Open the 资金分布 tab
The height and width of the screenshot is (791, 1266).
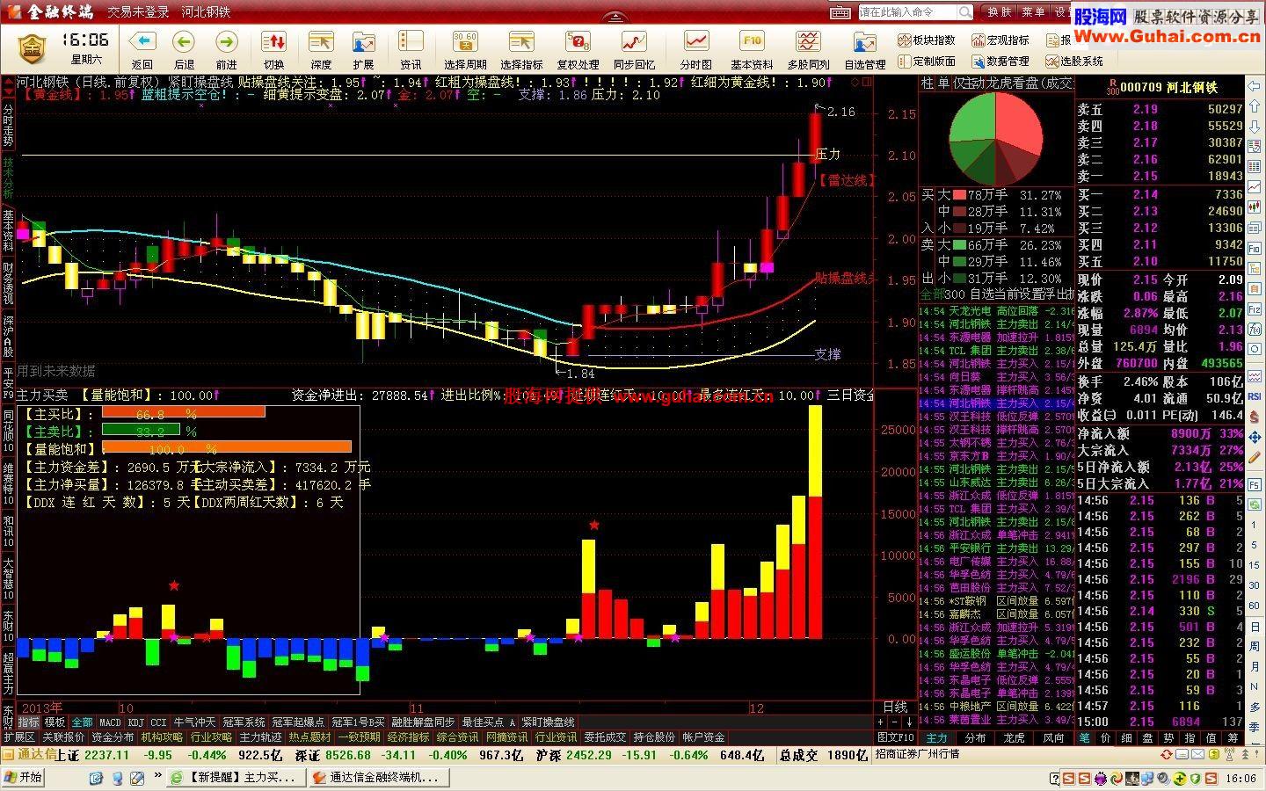click(x=113, y=737)
